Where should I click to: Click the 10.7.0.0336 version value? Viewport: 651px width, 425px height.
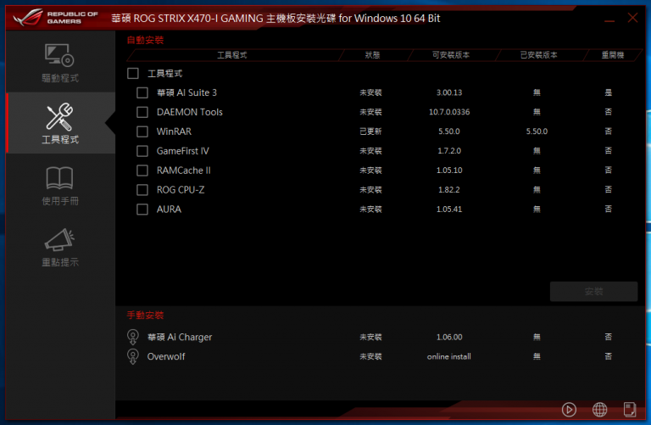point(449,112)
